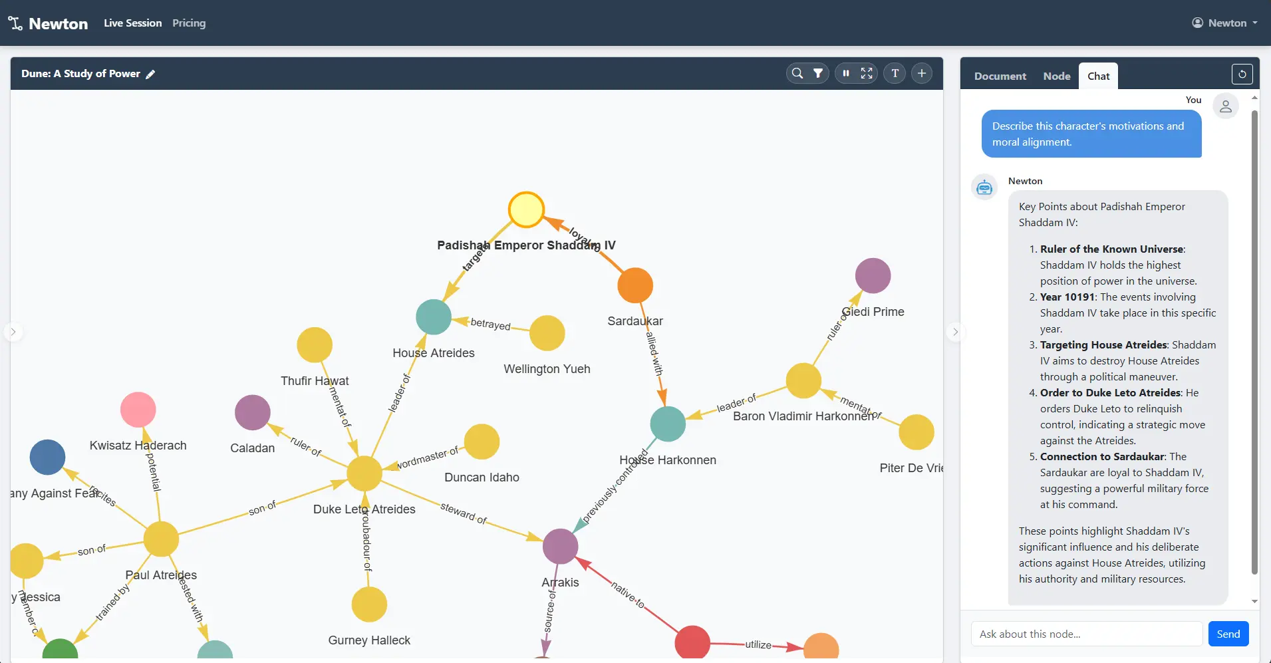Select the blue Litany Against Fear node

pos(47,458)
